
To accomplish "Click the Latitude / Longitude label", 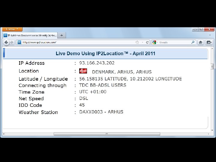I will click(43, 79).
